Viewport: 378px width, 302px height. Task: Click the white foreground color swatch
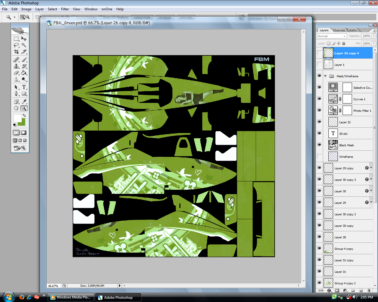tap(17, 118)
